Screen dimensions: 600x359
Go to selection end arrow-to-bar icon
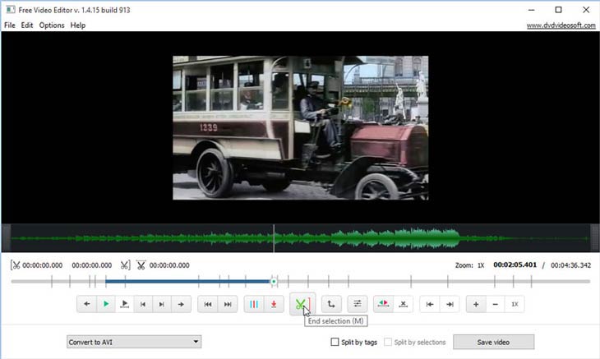click(450, 304)
